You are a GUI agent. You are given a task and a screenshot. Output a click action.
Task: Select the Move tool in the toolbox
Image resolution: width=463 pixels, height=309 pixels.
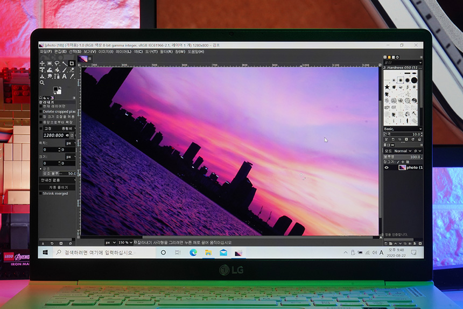(x=42, y=63)
